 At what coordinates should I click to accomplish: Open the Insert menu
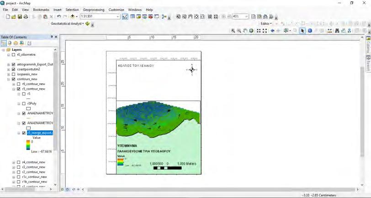pyautogui.click(x=58, y=10)
